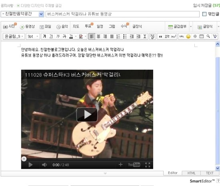220x186 pixels.
Task: Open the special characters ※ picker
Action: coord(195,36)
